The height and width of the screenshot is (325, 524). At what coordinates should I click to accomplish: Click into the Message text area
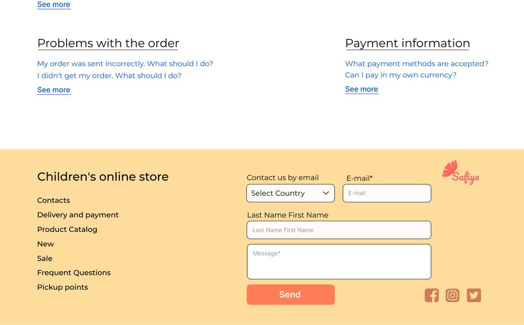(339, 262)
